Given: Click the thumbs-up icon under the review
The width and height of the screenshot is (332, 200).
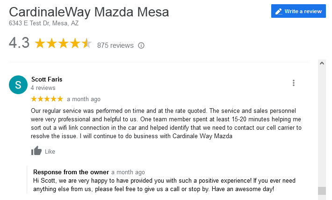Looking at the screenshot, I should tap(36, 151).
